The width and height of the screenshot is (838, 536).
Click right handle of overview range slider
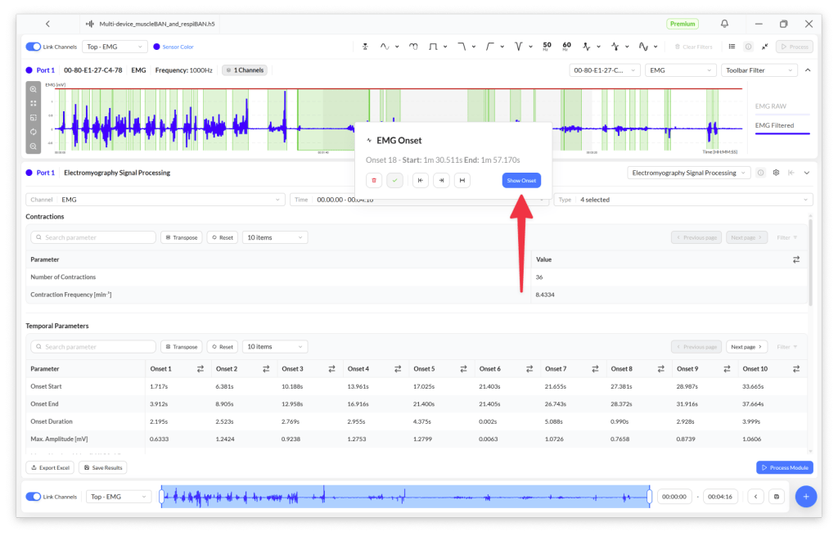pos(649,497)
